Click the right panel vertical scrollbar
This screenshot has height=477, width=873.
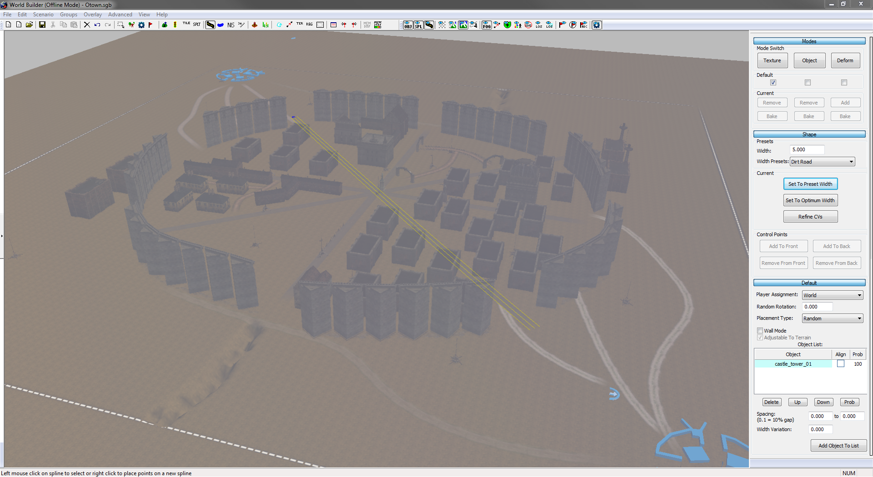coord(871,245)
